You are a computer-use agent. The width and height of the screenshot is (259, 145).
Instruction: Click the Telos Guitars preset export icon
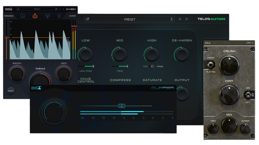pyautogui.click(x=88, y=19)
